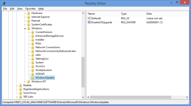The height and width of the screenshot is (106, 191).
Task: Click the safer folder icon
Action: [x=33, y=55]
